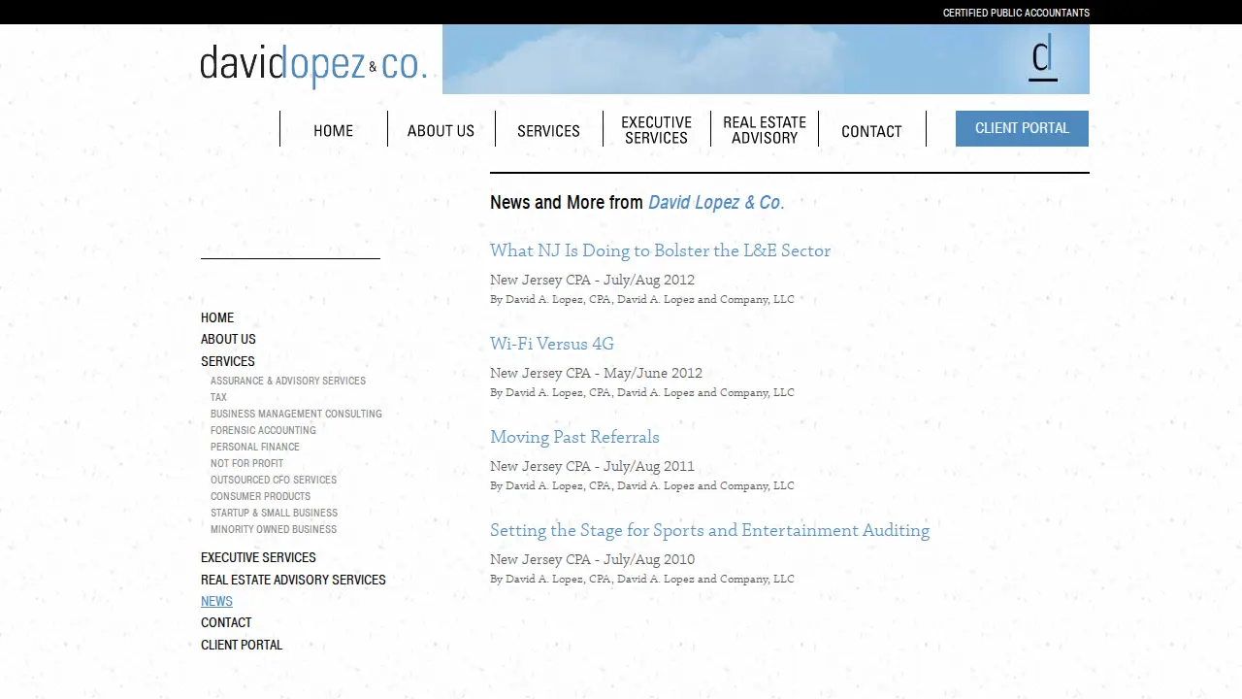Open 'Setting the Stage for Sports and Entertainment Auditing'
The image size is (1242, 699).
(x=709, y=530)
